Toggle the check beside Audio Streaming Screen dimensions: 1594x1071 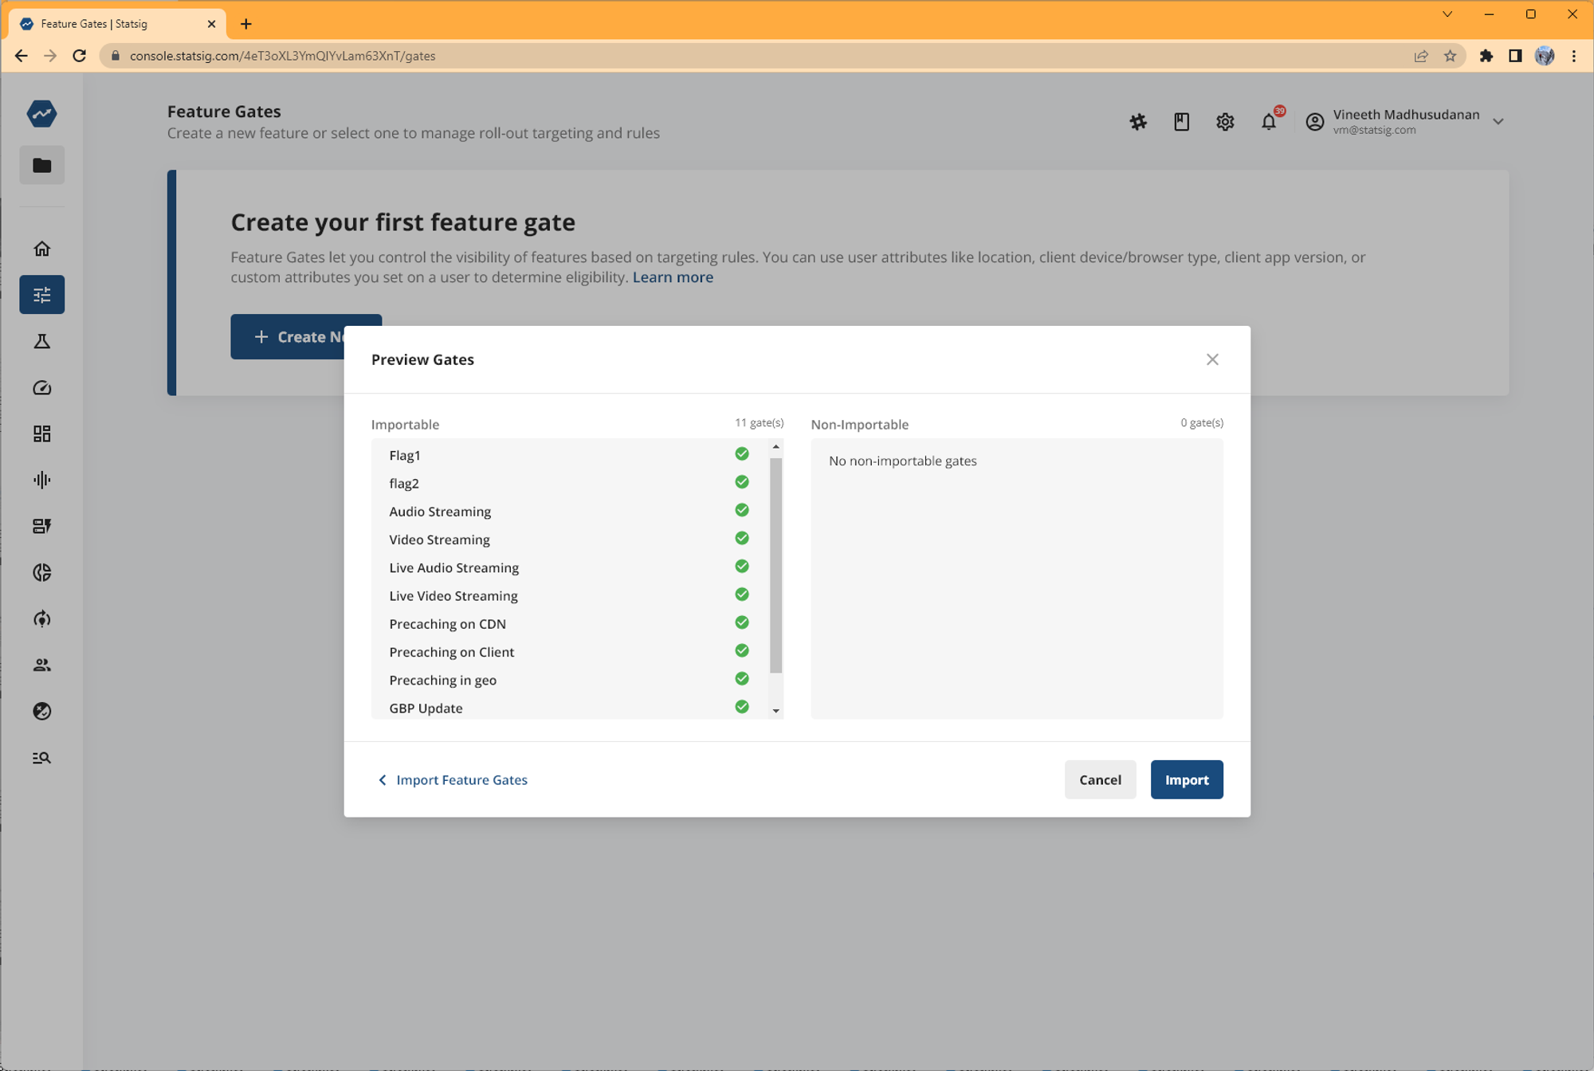coord(741,509)
